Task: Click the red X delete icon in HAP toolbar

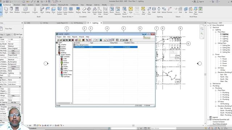Action: click(x=90, y=40)
